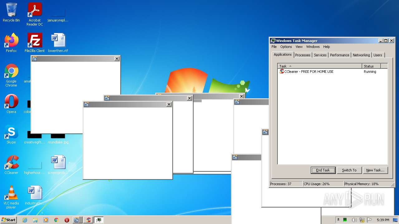The height and width of the screenshot is (224, 399).
Task: Open the VLC media player shortcut
Action: coord(11,197)
